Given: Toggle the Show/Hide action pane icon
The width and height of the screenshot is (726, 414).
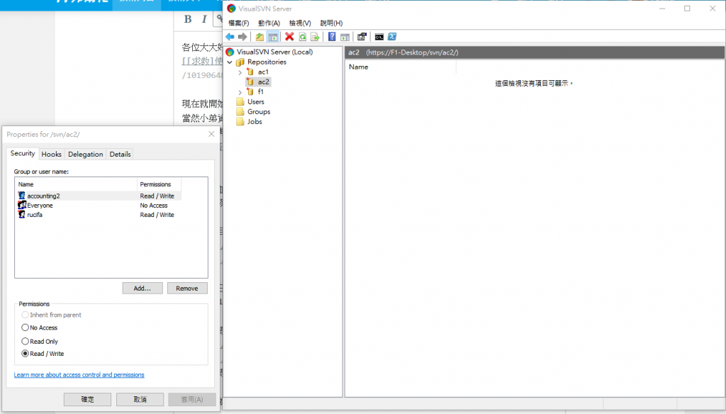Looking at the screenshot, I should [x=345, y=37].
